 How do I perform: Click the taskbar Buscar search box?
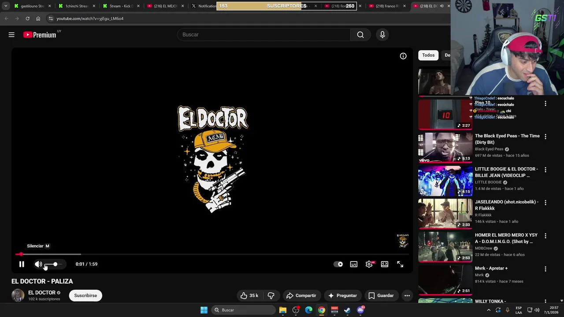243,310
